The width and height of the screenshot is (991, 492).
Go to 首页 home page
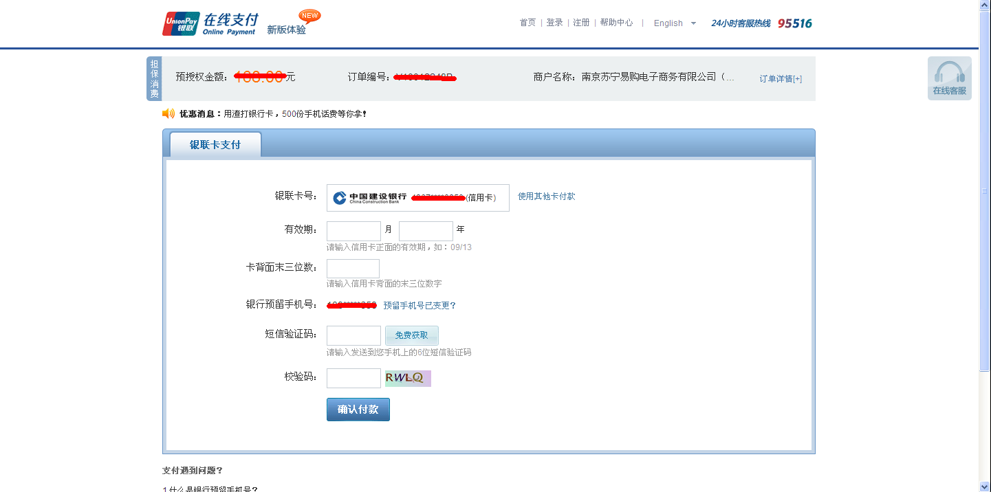(x=527, y=23)
